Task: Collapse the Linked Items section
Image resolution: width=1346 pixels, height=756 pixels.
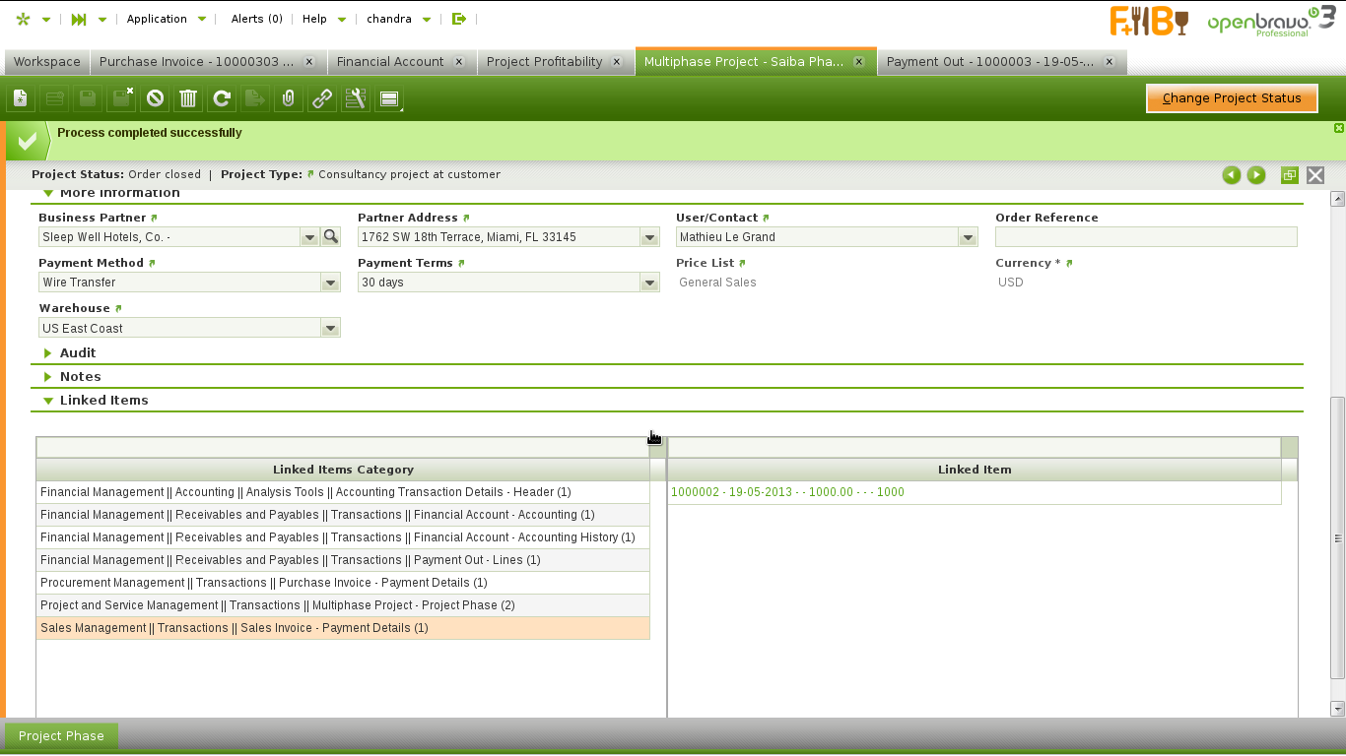Action: [x=102, y=401]
